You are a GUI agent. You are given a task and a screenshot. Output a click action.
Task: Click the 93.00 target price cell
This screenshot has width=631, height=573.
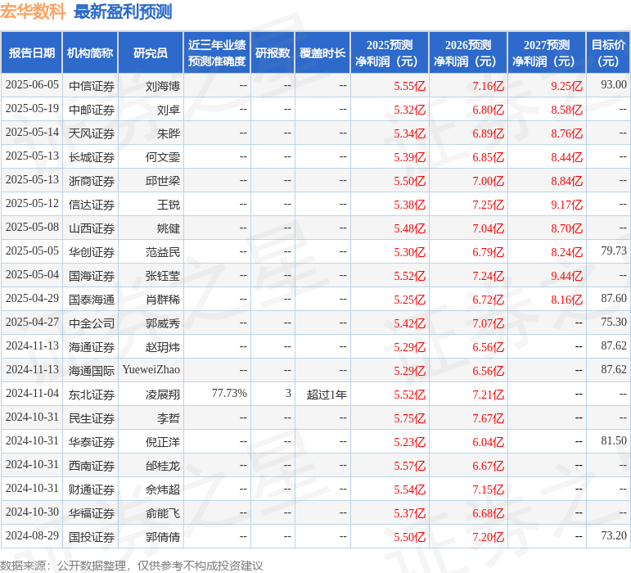pos(613,84)
